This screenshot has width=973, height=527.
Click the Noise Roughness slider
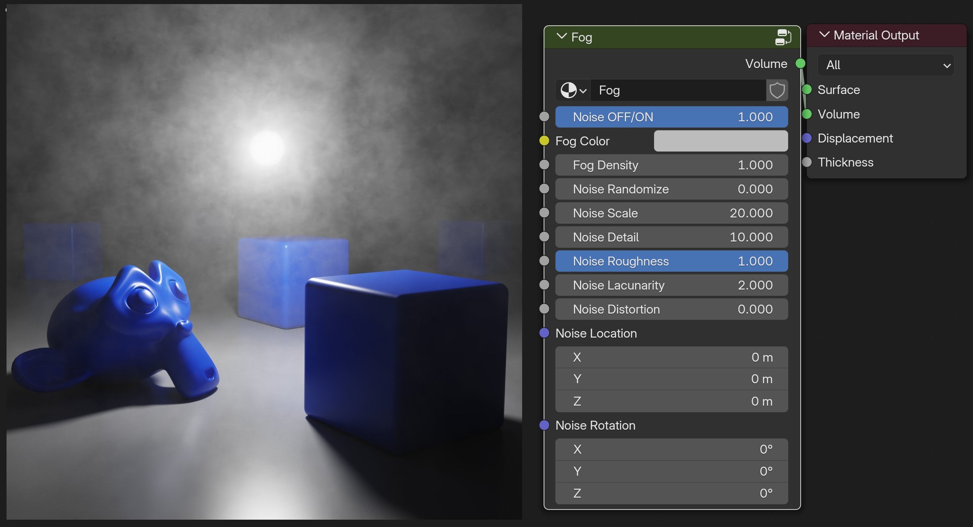[x=672, y=261]
